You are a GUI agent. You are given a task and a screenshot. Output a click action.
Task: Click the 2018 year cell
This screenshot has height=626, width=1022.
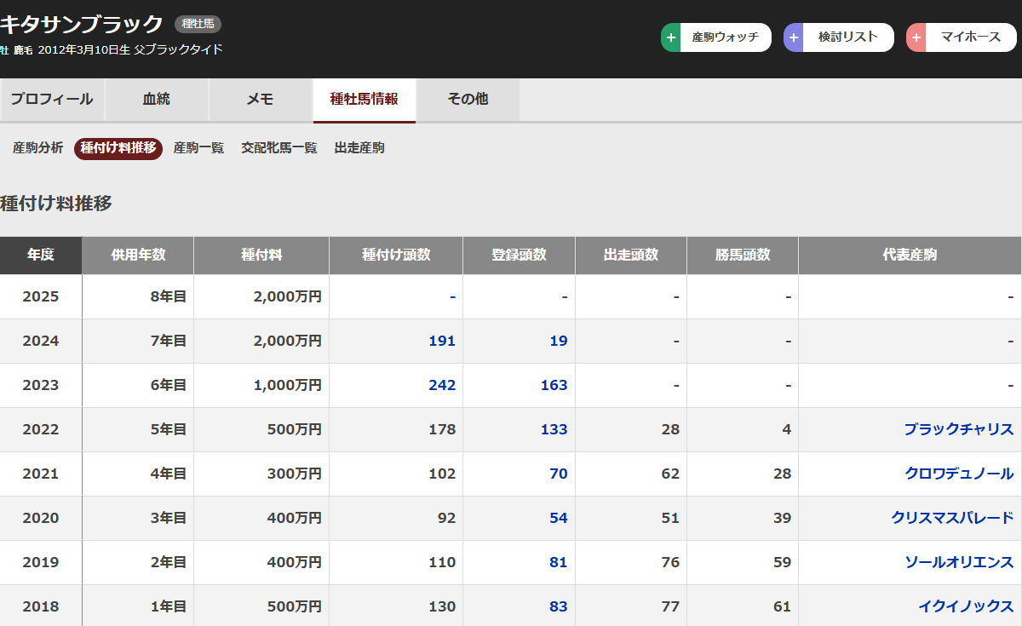[41, 606]
